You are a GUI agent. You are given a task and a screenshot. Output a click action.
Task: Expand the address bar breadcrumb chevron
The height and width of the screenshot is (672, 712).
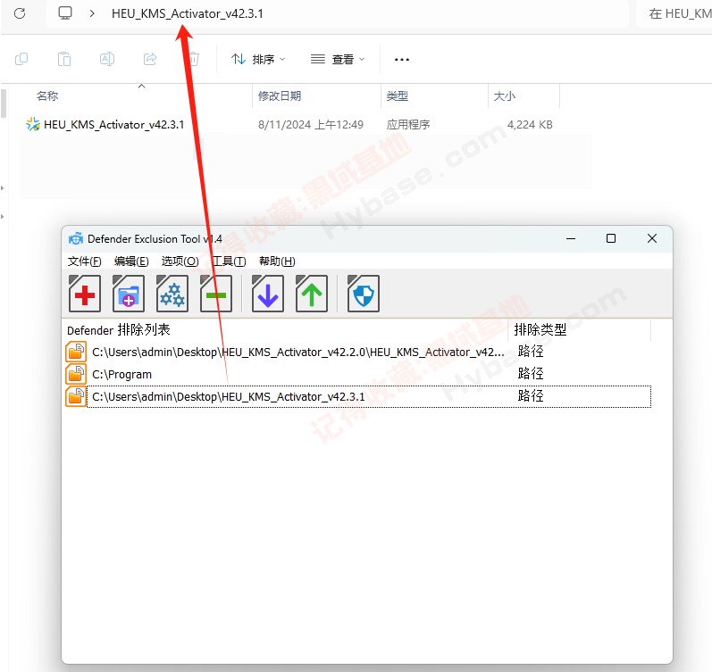(x=92, y=13)
